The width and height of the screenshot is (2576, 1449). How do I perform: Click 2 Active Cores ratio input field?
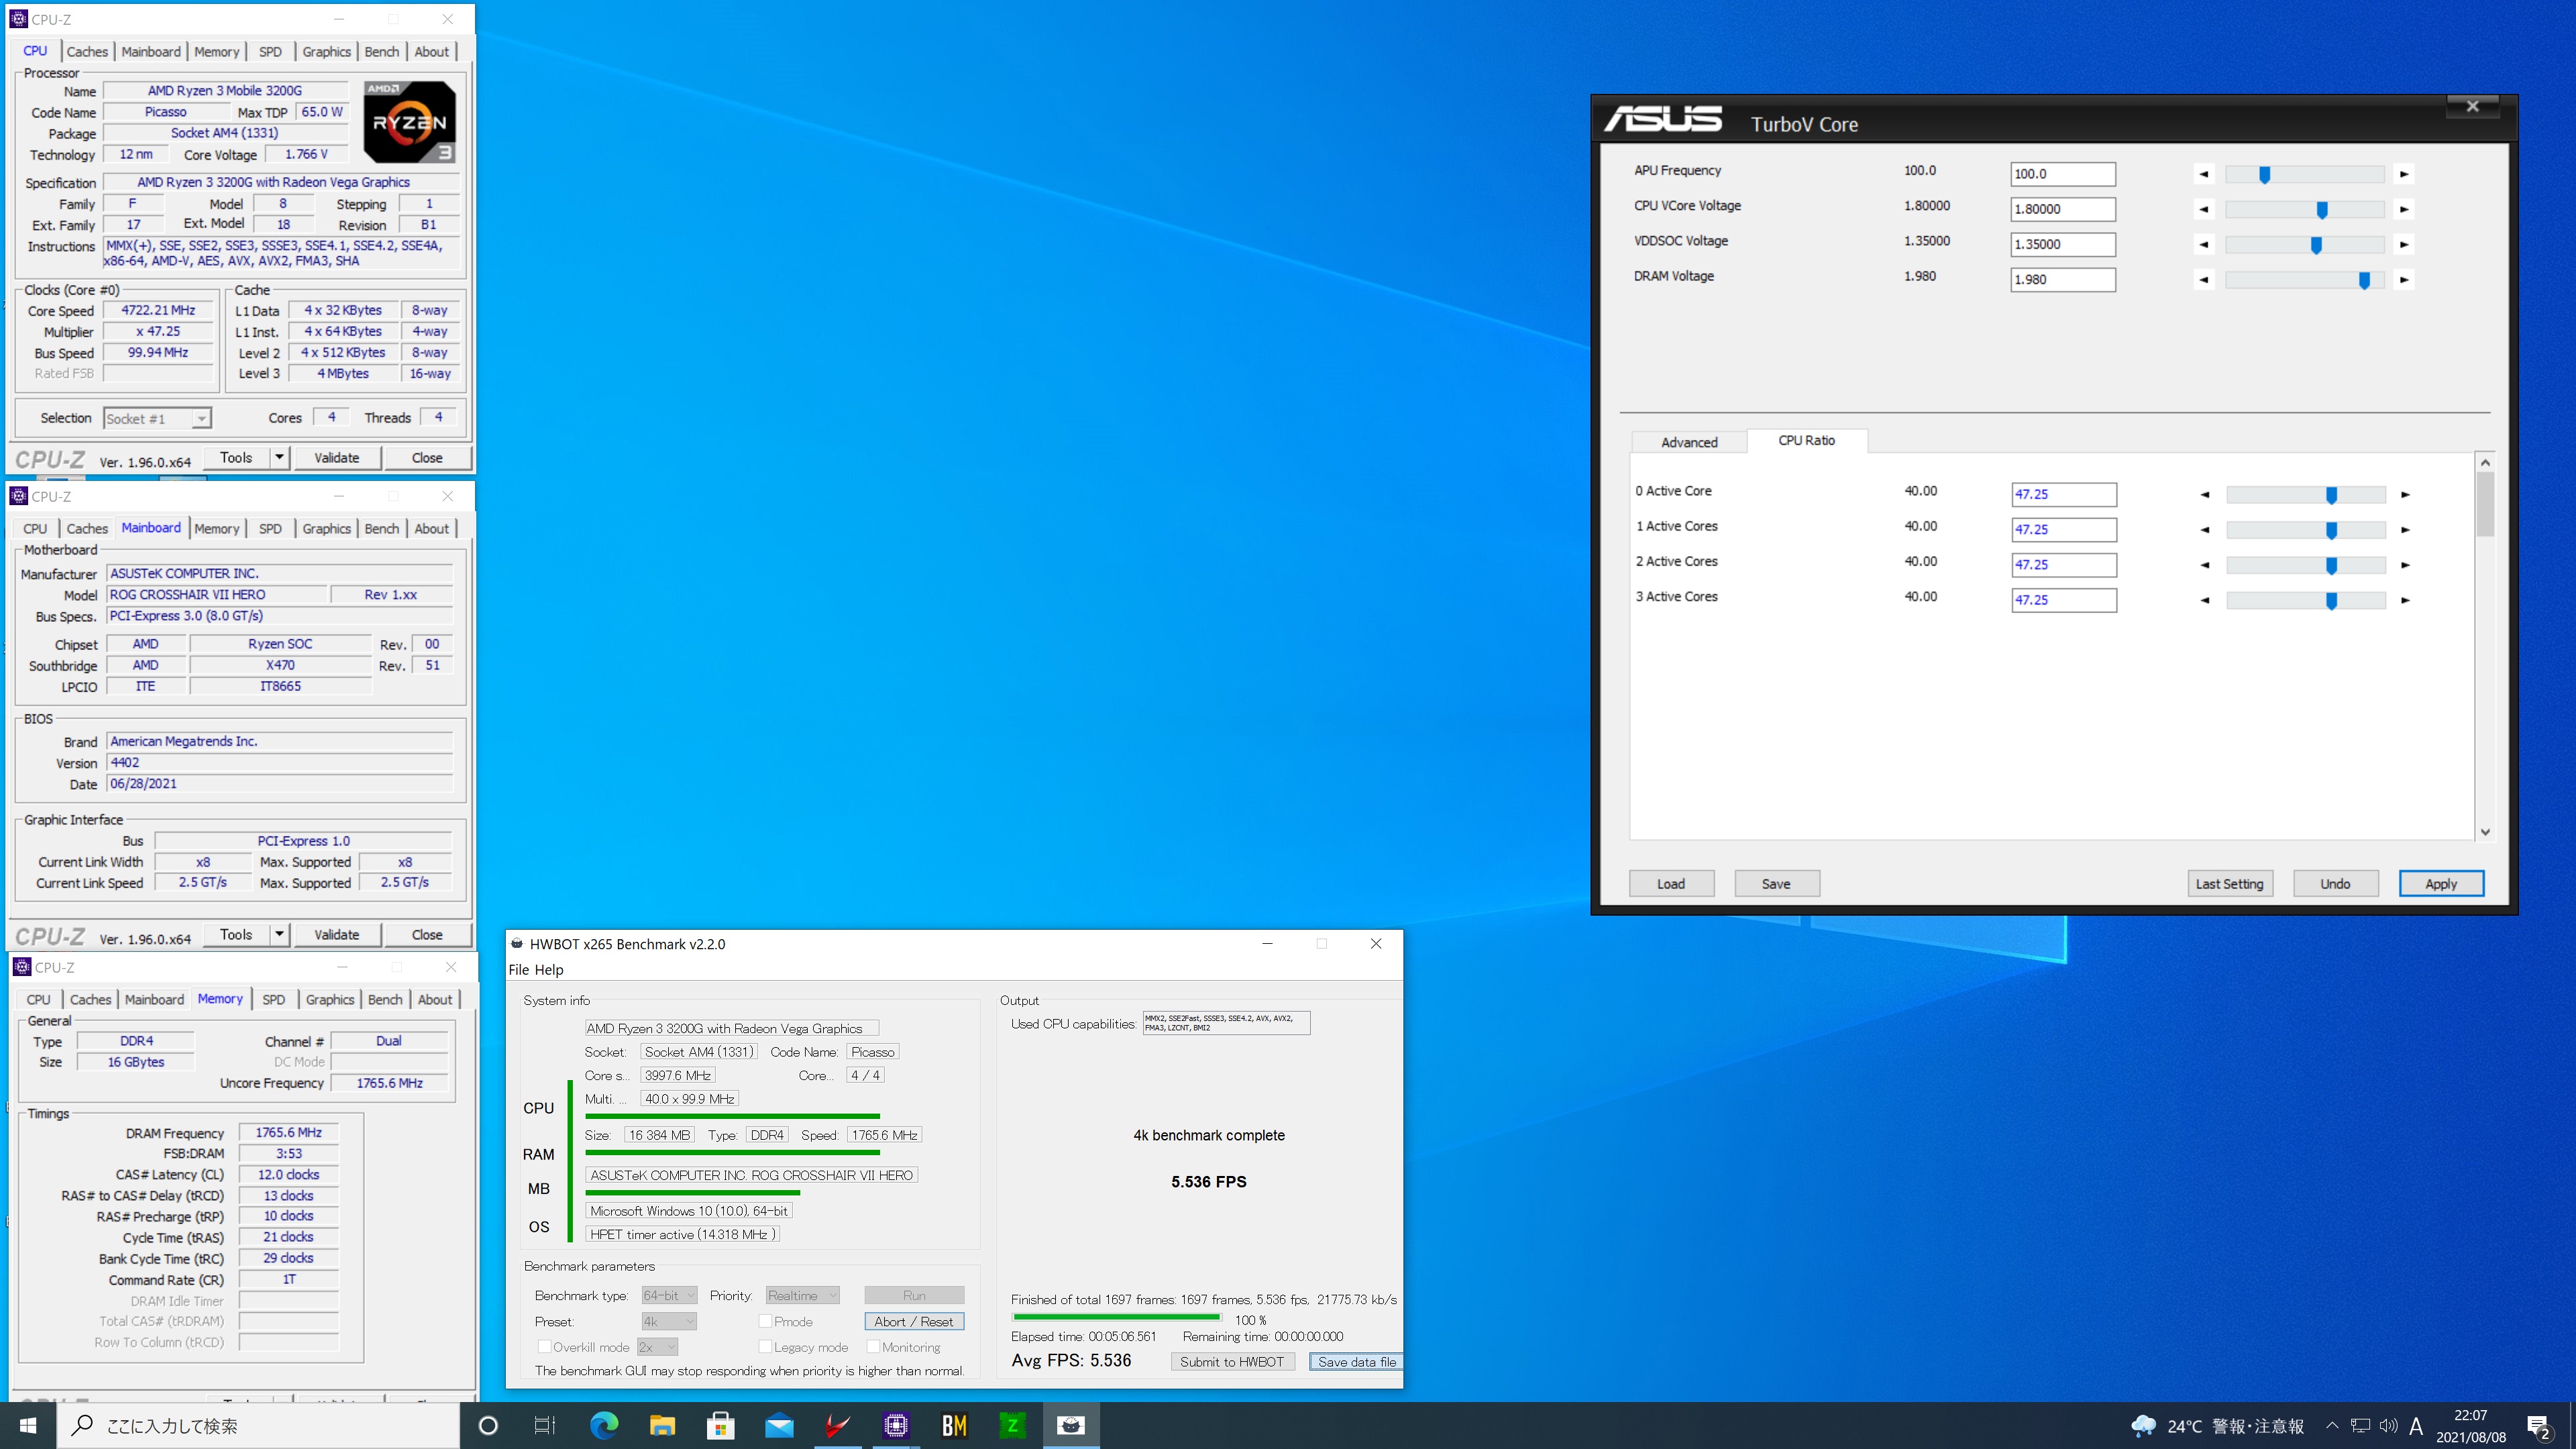(2063, 564)
